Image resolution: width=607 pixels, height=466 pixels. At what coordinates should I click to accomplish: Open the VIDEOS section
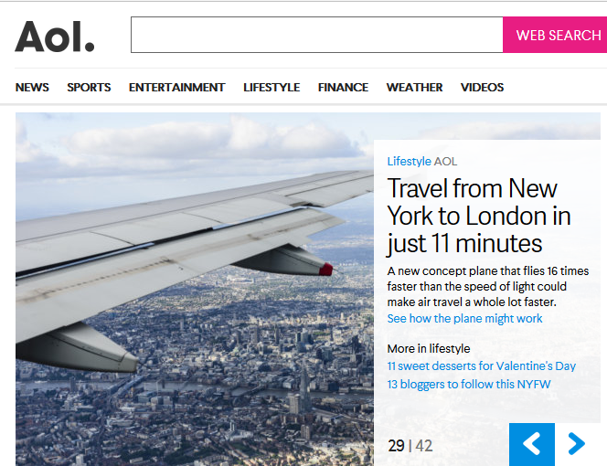pos(482,88)
